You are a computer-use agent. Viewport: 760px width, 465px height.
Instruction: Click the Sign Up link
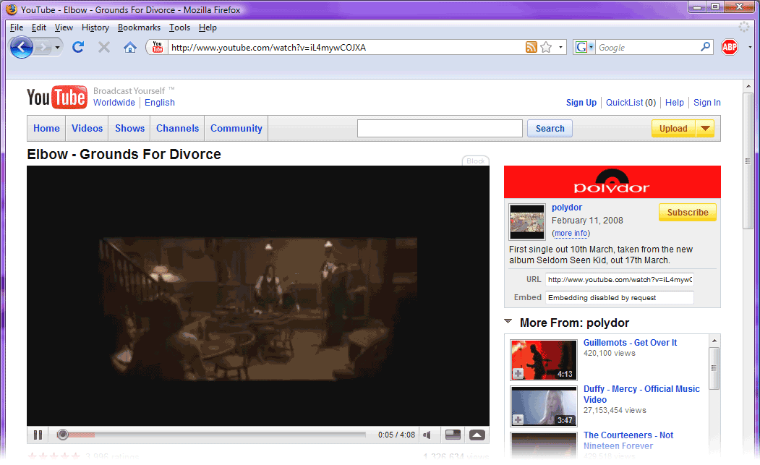(x=581, y=103)
